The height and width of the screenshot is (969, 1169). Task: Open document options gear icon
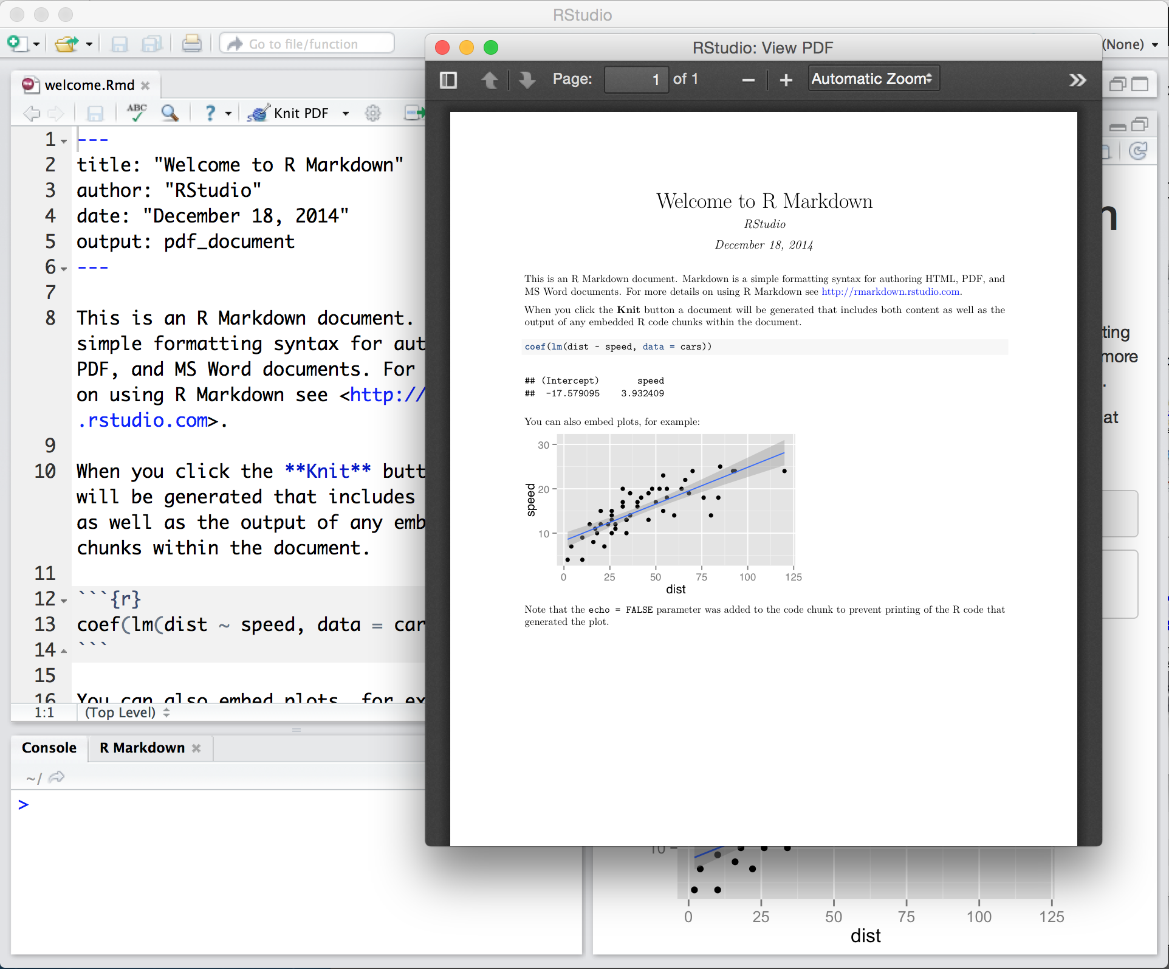(372, 113)
